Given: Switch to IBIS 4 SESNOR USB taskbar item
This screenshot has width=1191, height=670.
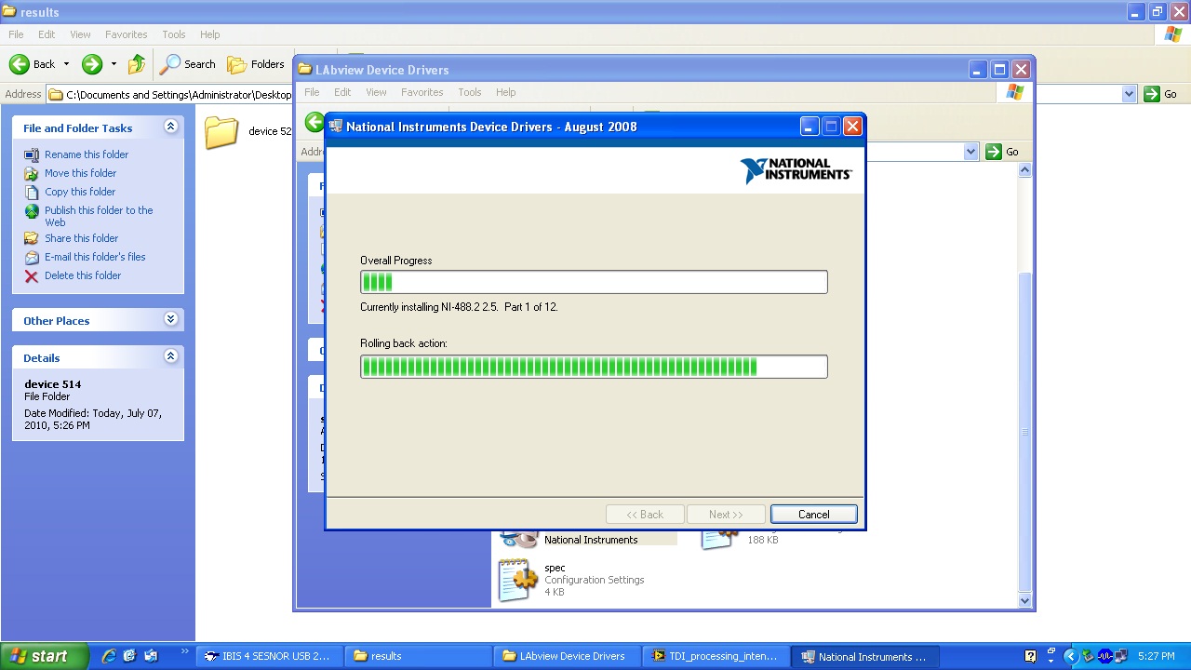Looking at the screenshot, I should (268, 656).
